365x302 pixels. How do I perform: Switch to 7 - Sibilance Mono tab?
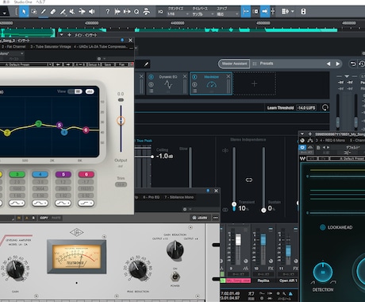[x=179, y=197]
